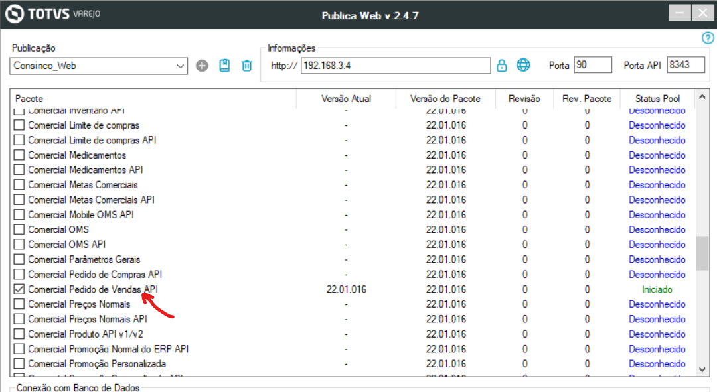
Task: Open the Consinco_Web publication dropdown
Action: 98,66
